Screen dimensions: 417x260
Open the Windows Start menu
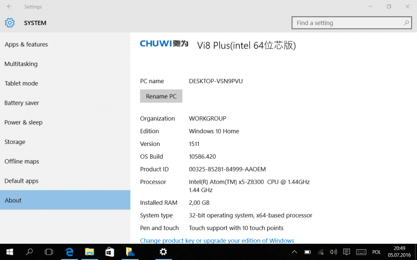point(10,252)
